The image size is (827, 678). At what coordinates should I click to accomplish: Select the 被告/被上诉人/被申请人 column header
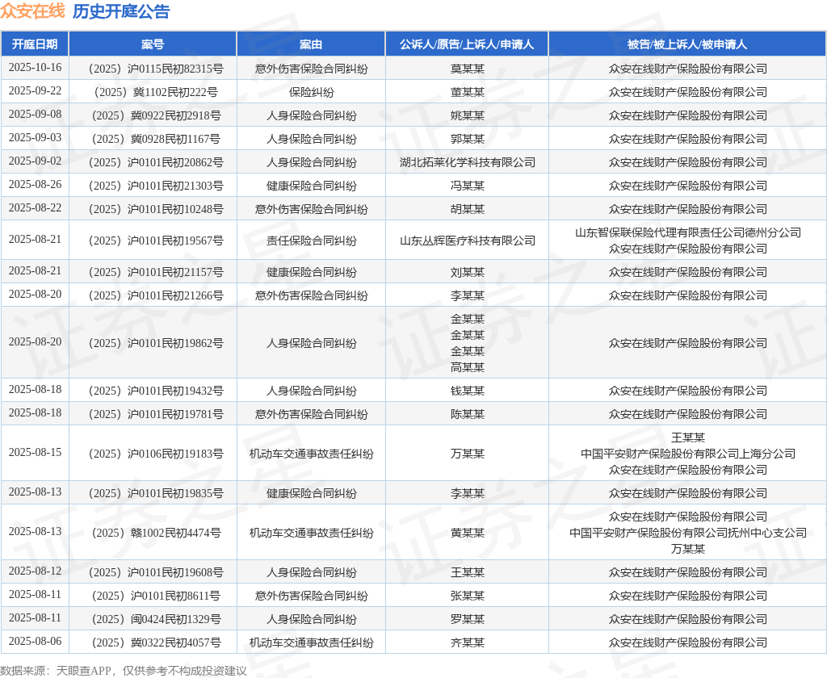pyautogui.click(x=687, y=44)
